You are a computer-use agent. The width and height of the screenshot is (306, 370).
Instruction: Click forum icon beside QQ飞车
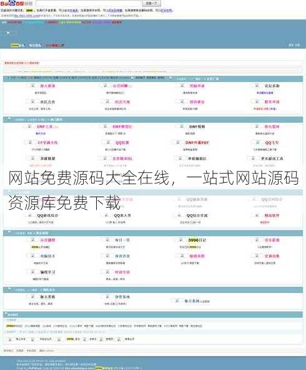(257, 143)
